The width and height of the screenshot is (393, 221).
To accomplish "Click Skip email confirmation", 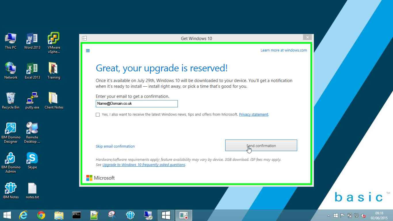I will (115, 146).
